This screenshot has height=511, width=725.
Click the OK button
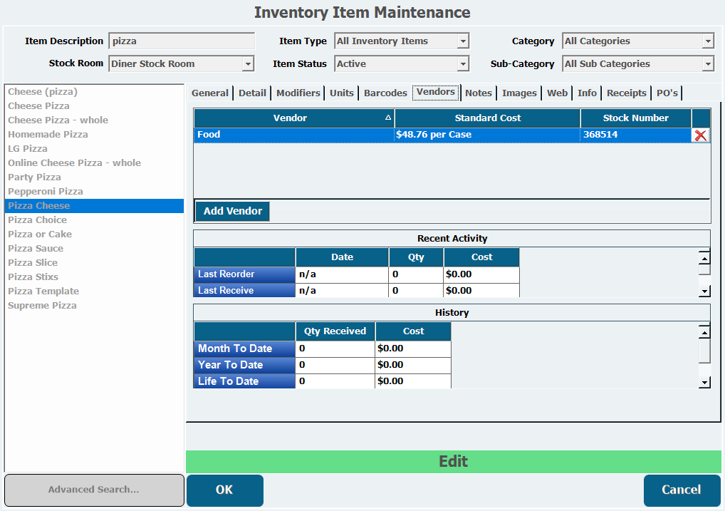tap(224, 490)
